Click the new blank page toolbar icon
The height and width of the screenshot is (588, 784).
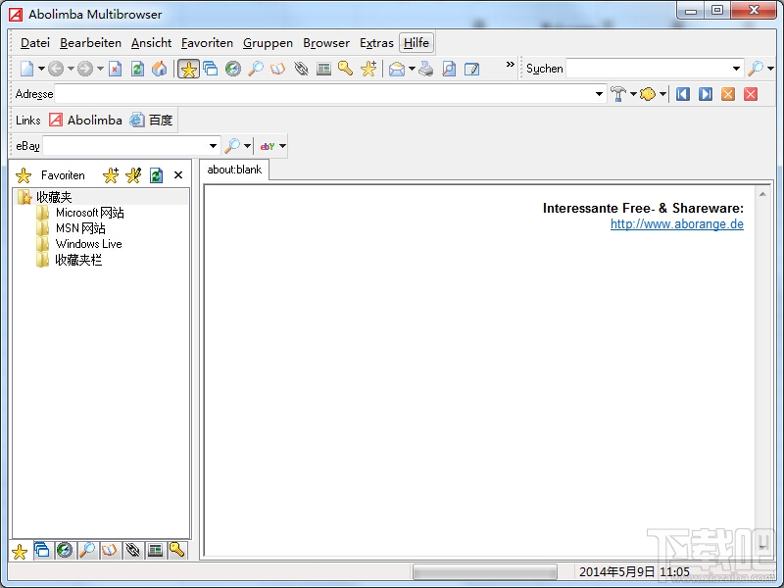pyautogui.click(x=26, y=69)
